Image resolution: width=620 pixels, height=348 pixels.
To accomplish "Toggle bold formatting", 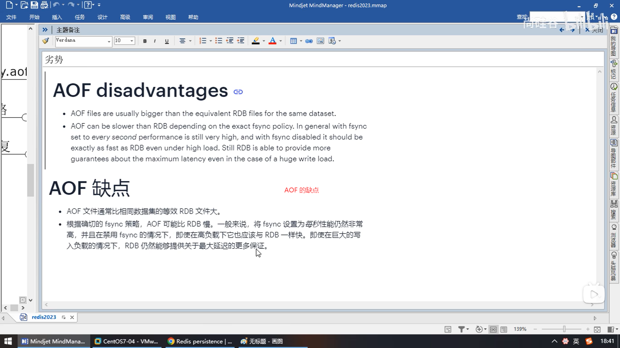I will pyautogui.click(x=145, y=41).
